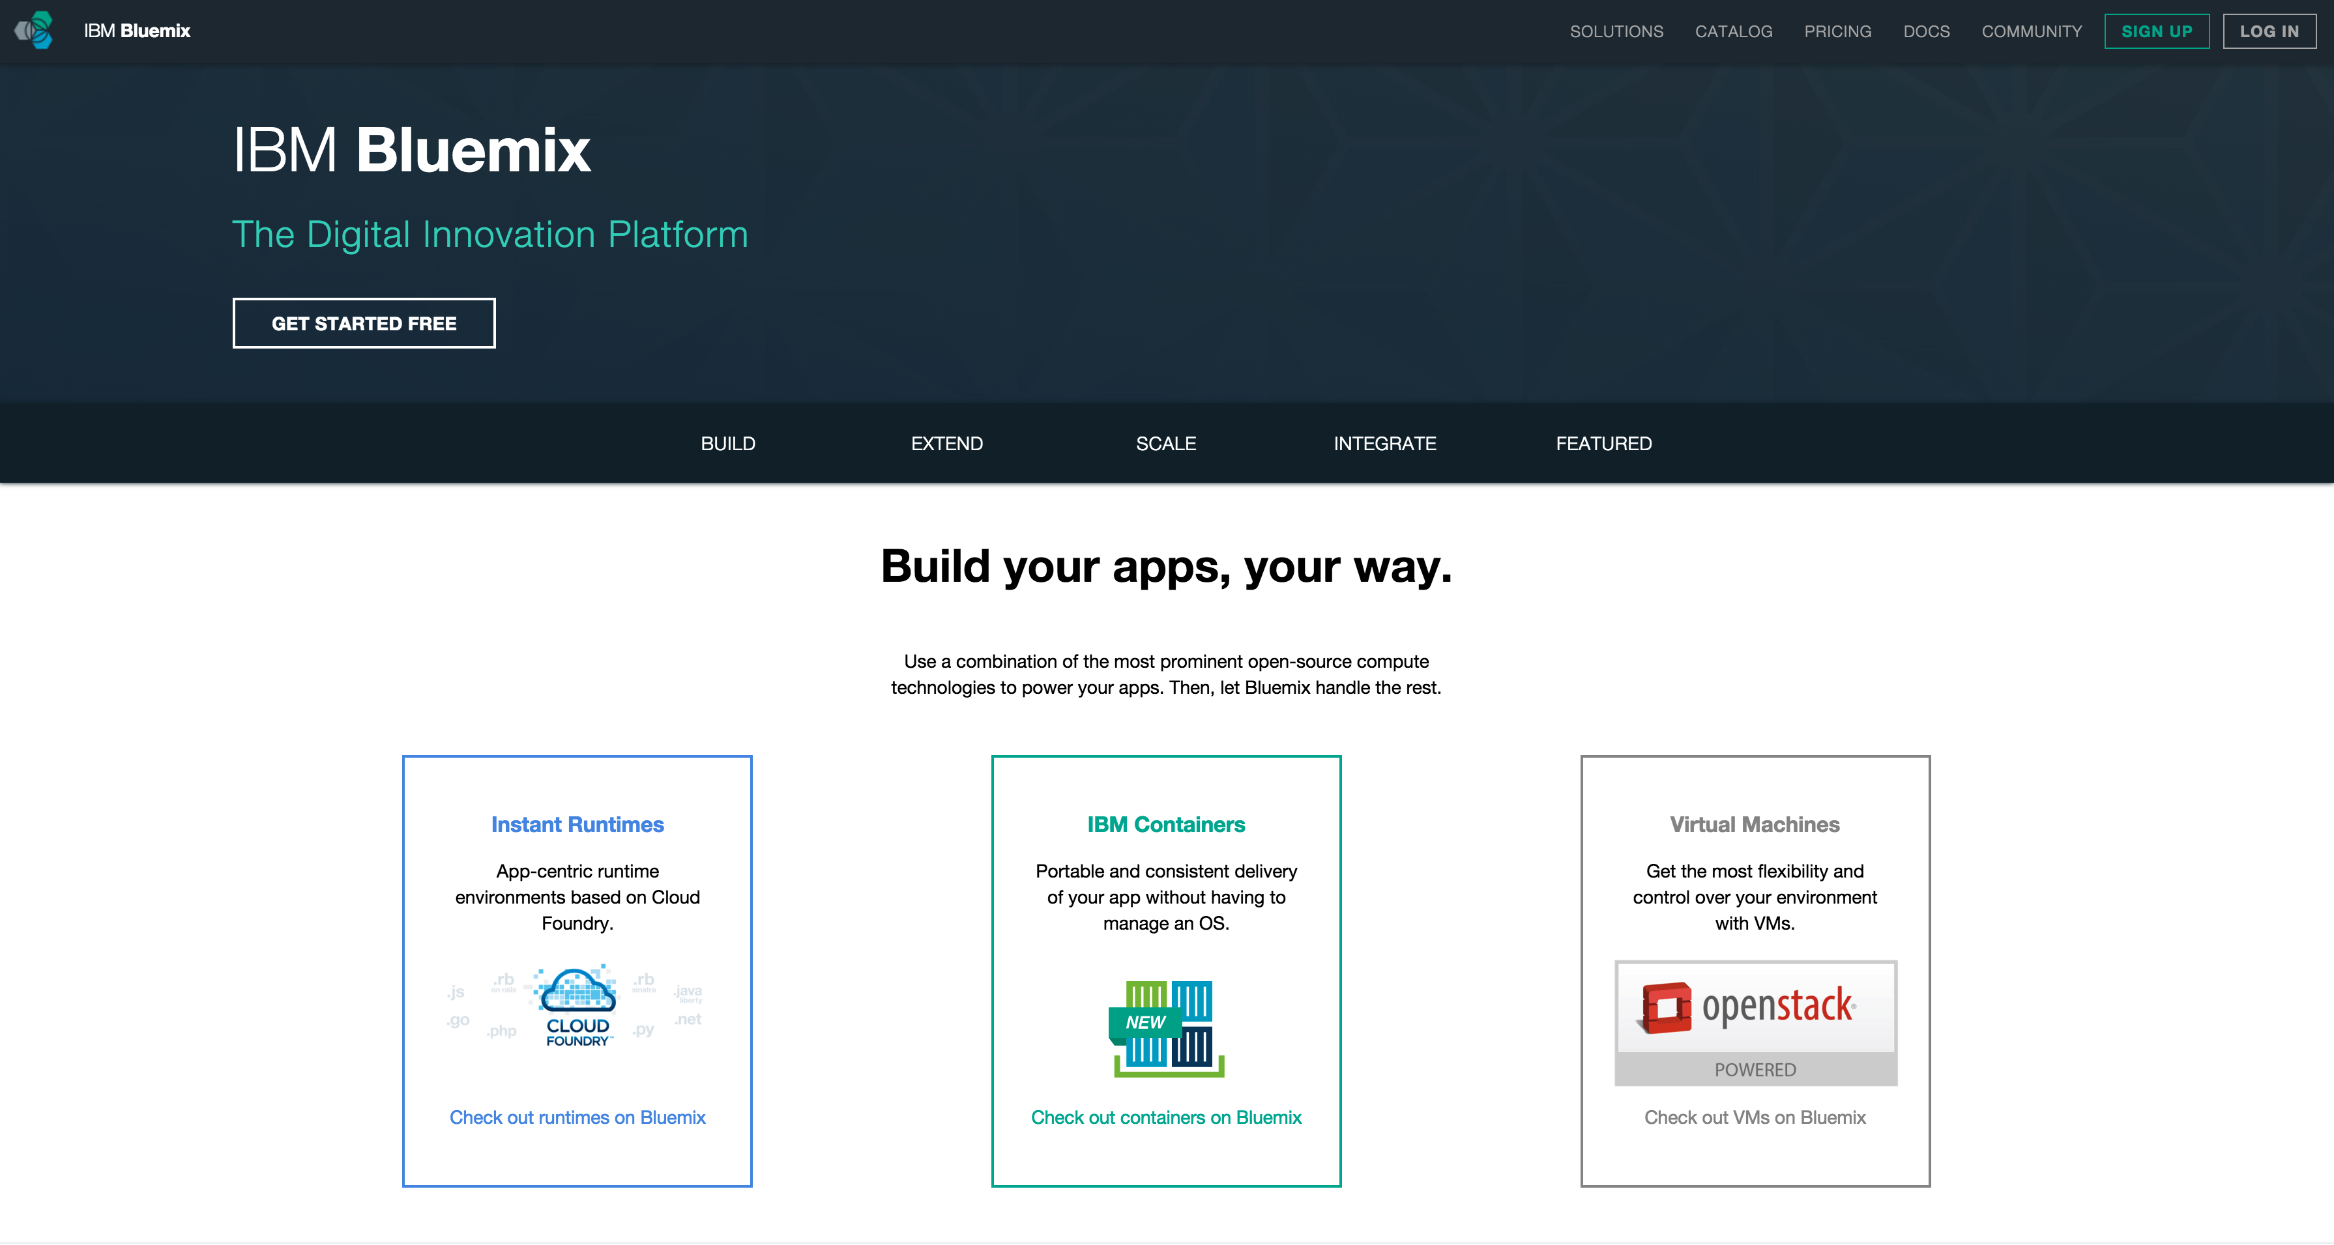Switch to the Scale tab
The width and height of the screenshot is (2334, 1245).
1166,444
